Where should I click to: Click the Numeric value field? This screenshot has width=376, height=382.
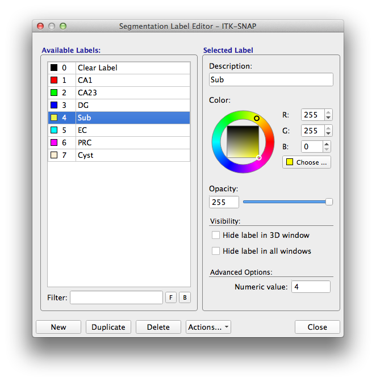tap(311, 287)
